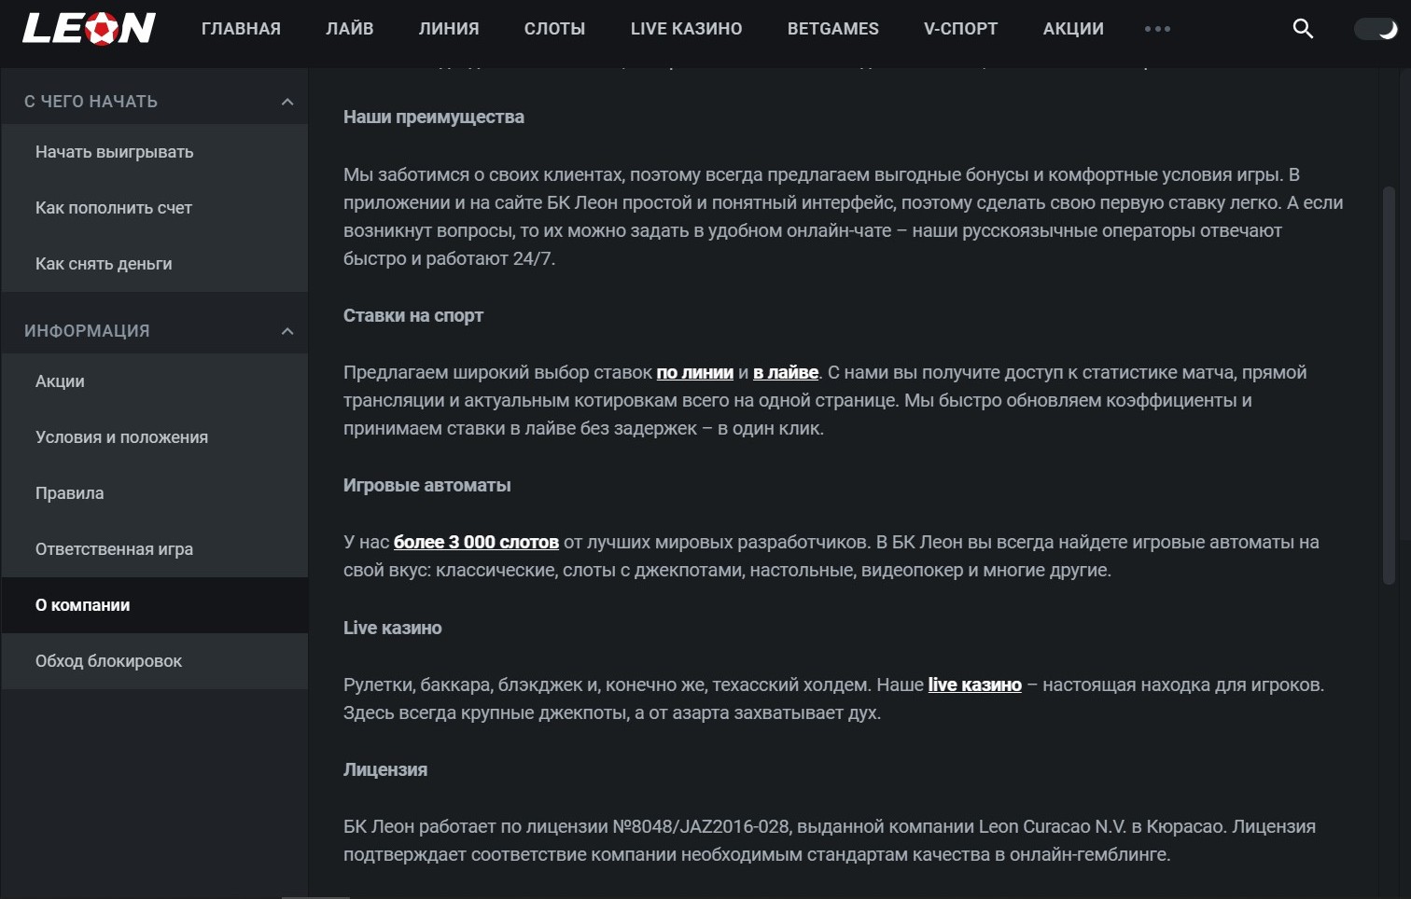Toggle the dark/light theme switch
The image size is (1411, 899).
[x=1376, y=29]
